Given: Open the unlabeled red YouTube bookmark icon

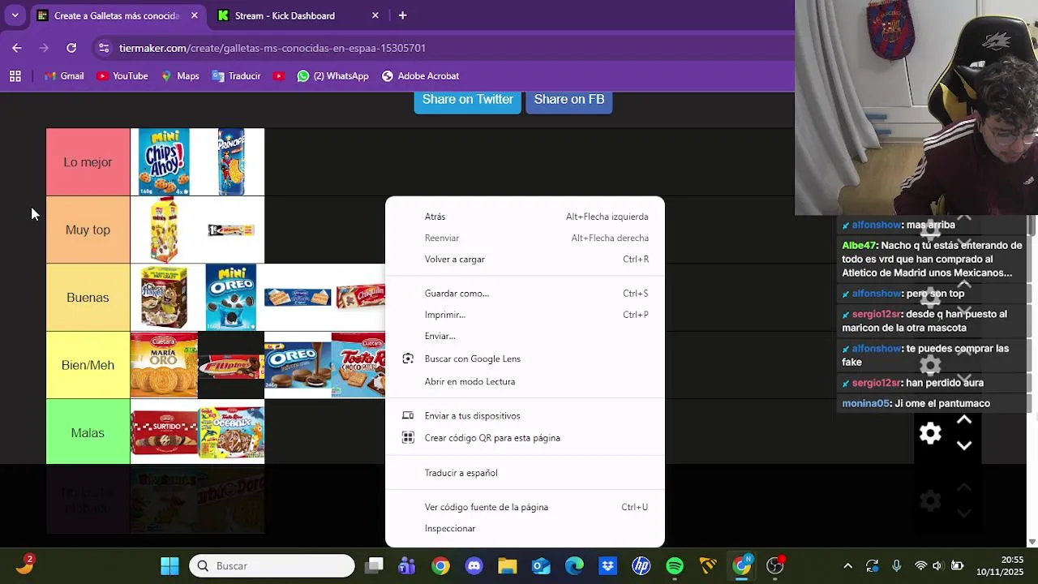Looking at the screenshot, I should pos(279,76).
